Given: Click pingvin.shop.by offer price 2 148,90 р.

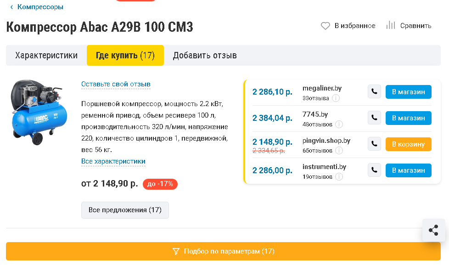Looking at the screenshot, I should pyautogui.click(x=272, y=141).
